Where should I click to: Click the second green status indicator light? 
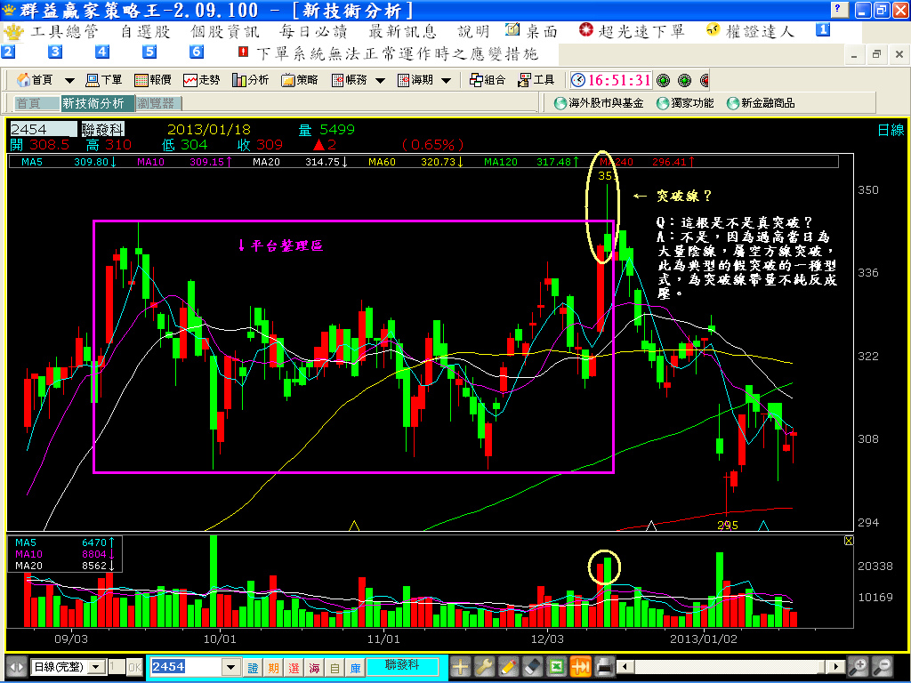[x=684, y=80]
